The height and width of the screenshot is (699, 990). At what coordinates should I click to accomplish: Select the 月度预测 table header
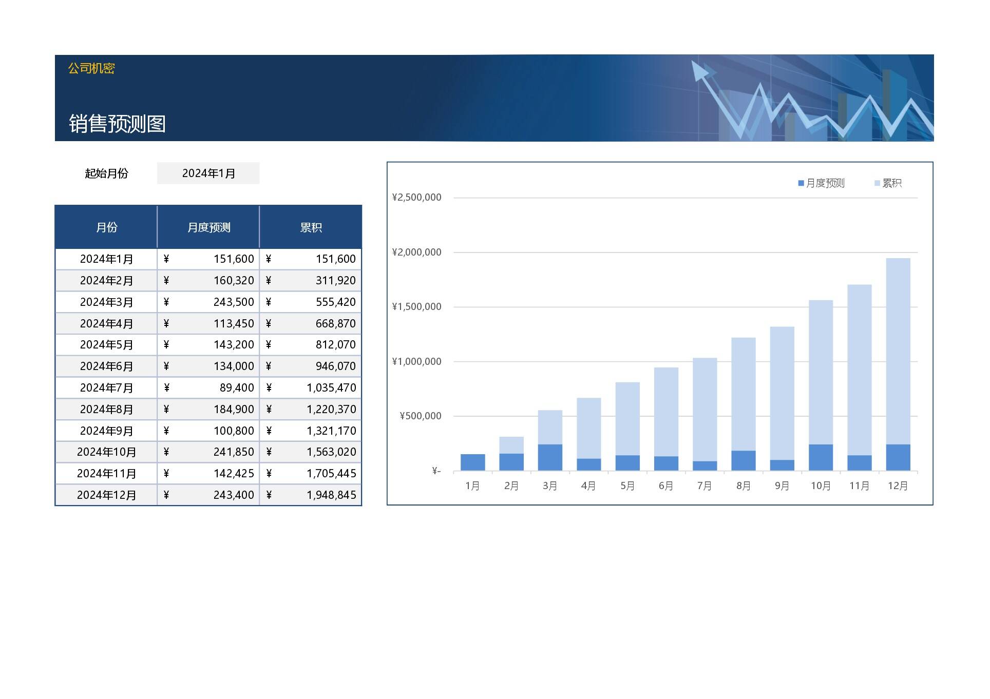[208, 227]
